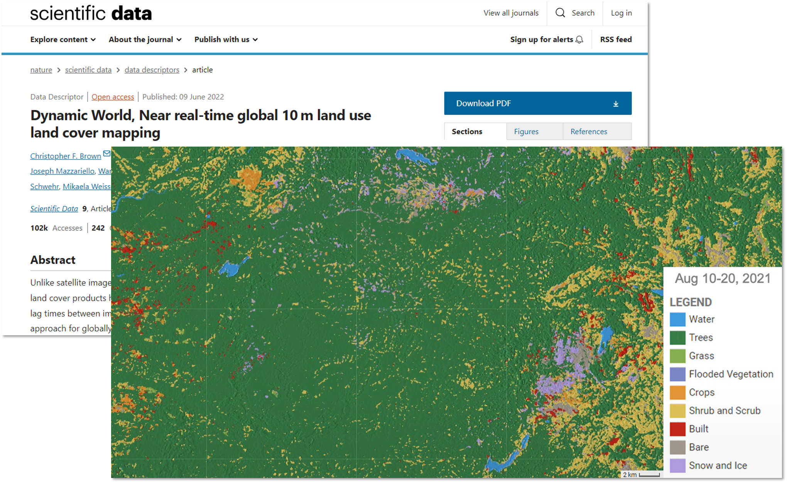Click the download arrow icon on PDF button
This screenshot has width=787, height=483.
pos(616,103)
